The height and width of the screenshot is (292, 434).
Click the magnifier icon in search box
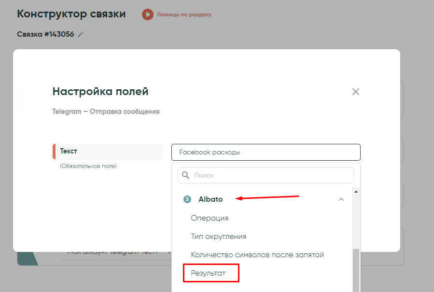click(x=186, y=175)
